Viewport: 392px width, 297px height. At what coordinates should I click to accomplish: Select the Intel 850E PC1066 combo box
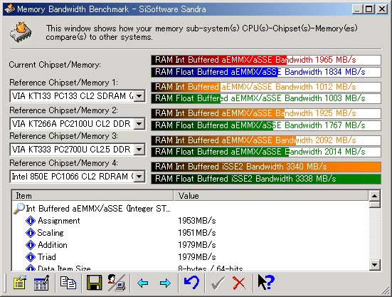pos(78,177)
